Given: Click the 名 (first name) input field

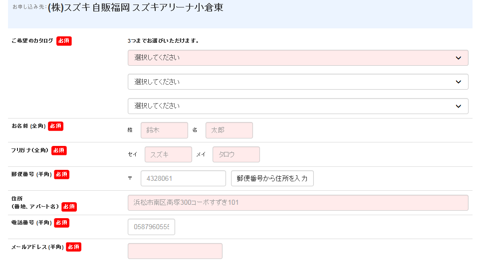Looking at the screenshot, I should [229, 131].
